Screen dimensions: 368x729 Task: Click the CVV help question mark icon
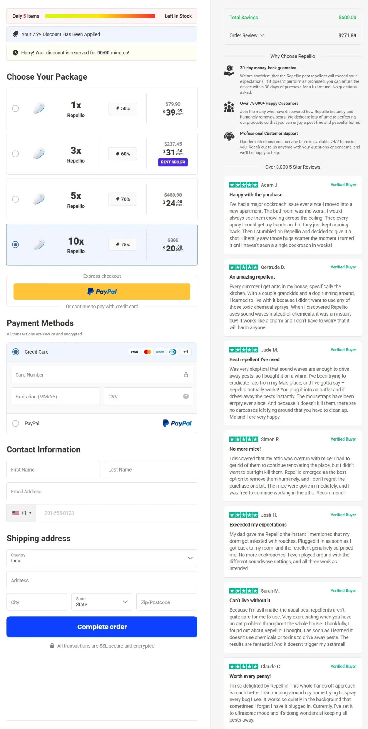pyautogui.click(x=186, y=396)
